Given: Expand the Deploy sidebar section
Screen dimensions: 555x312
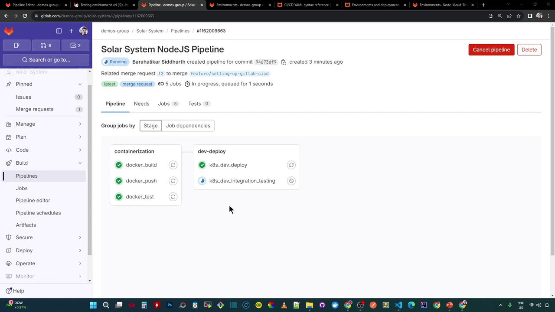Looking at the screenshot, I should click(80, 250).
